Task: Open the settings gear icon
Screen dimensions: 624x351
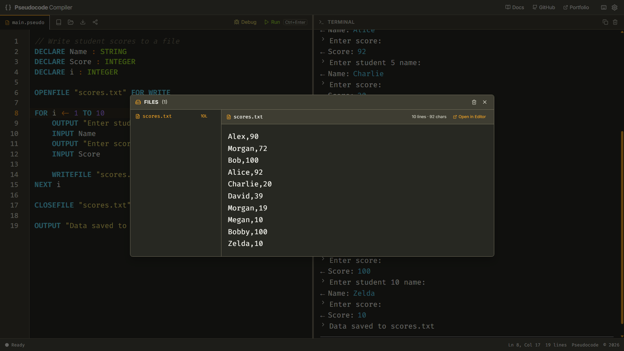Action: [615, 7]
